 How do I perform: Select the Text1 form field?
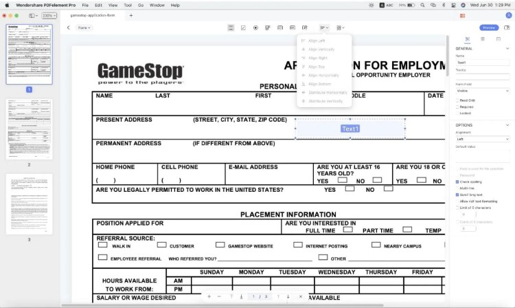point(350,129)
